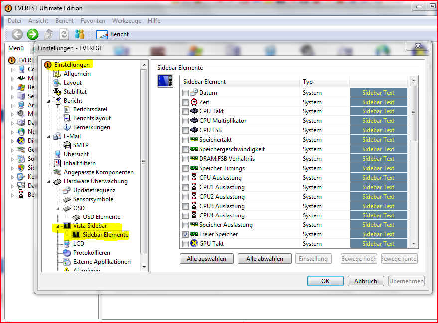Enable the Datum checkbox
Viewport: 438px width, 323px height.
click(185, 93)
